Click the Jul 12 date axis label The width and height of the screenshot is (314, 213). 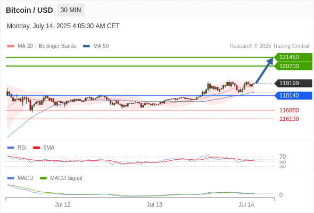[x=63, y=204]
